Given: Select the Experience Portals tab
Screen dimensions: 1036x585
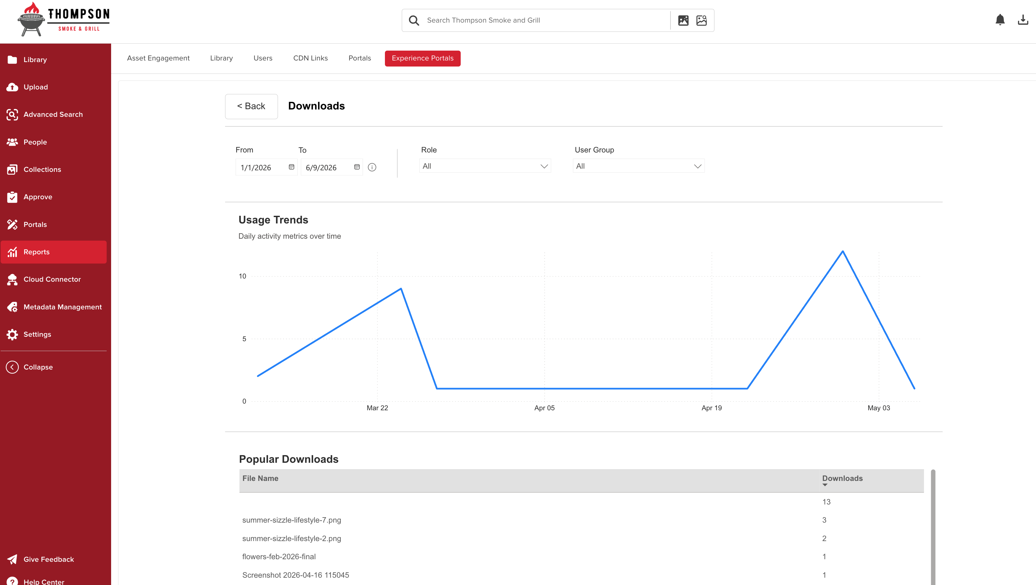Looking at the screenshot, I should click(x=422, y=58).
